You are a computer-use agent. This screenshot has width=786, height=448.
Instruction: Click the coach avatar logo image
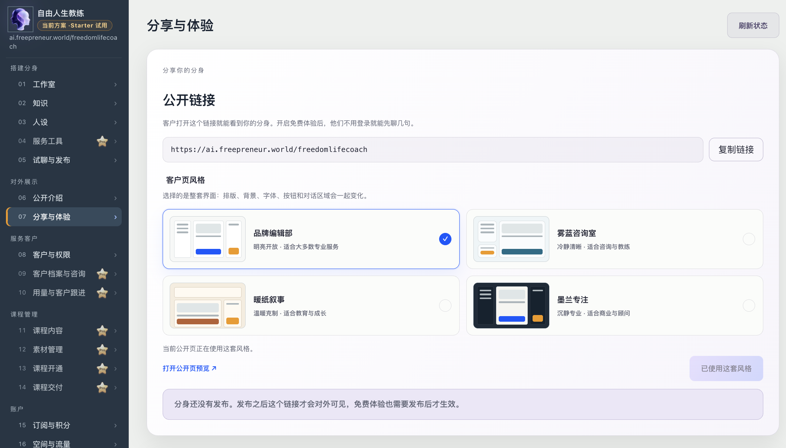point(20,19)
